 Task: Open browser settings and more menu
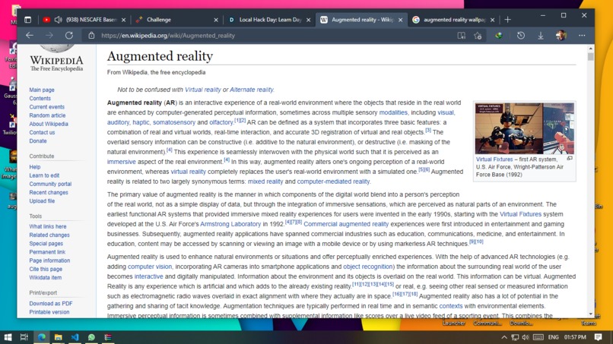[582, 36]
